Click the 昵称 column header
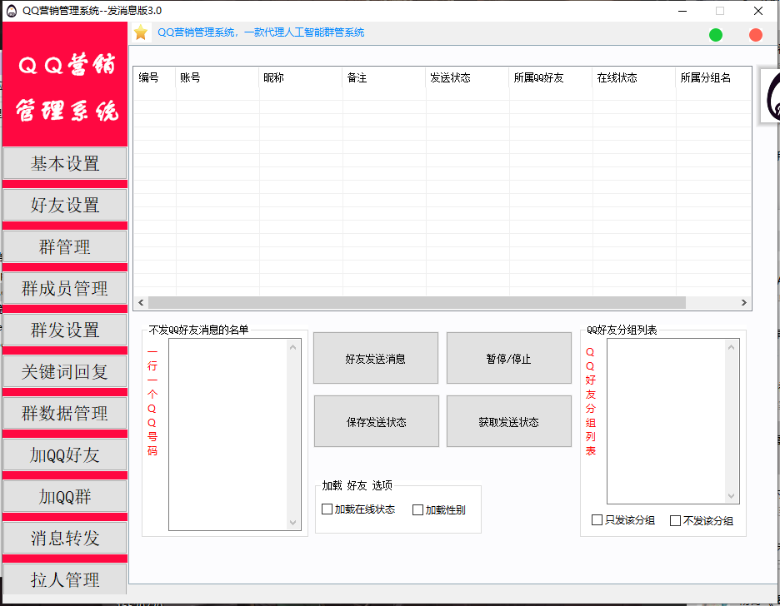This screenshot has height=606, width=780. coord(301,78)
